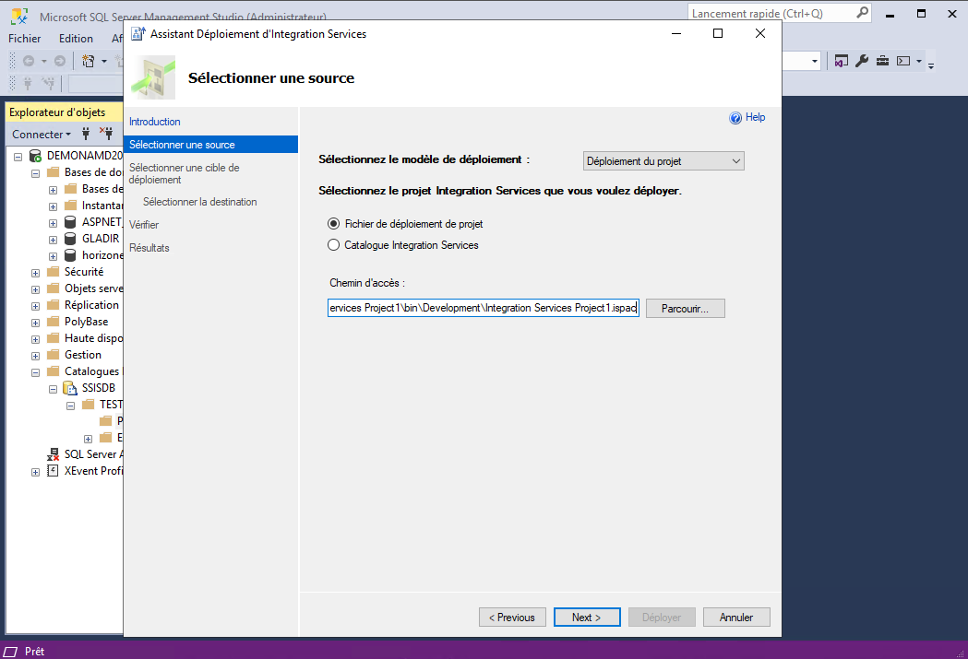This screenshot has width=968, height=659.
Task: Select the Sélectionner la destination sub-step
Action: (200, 202)
